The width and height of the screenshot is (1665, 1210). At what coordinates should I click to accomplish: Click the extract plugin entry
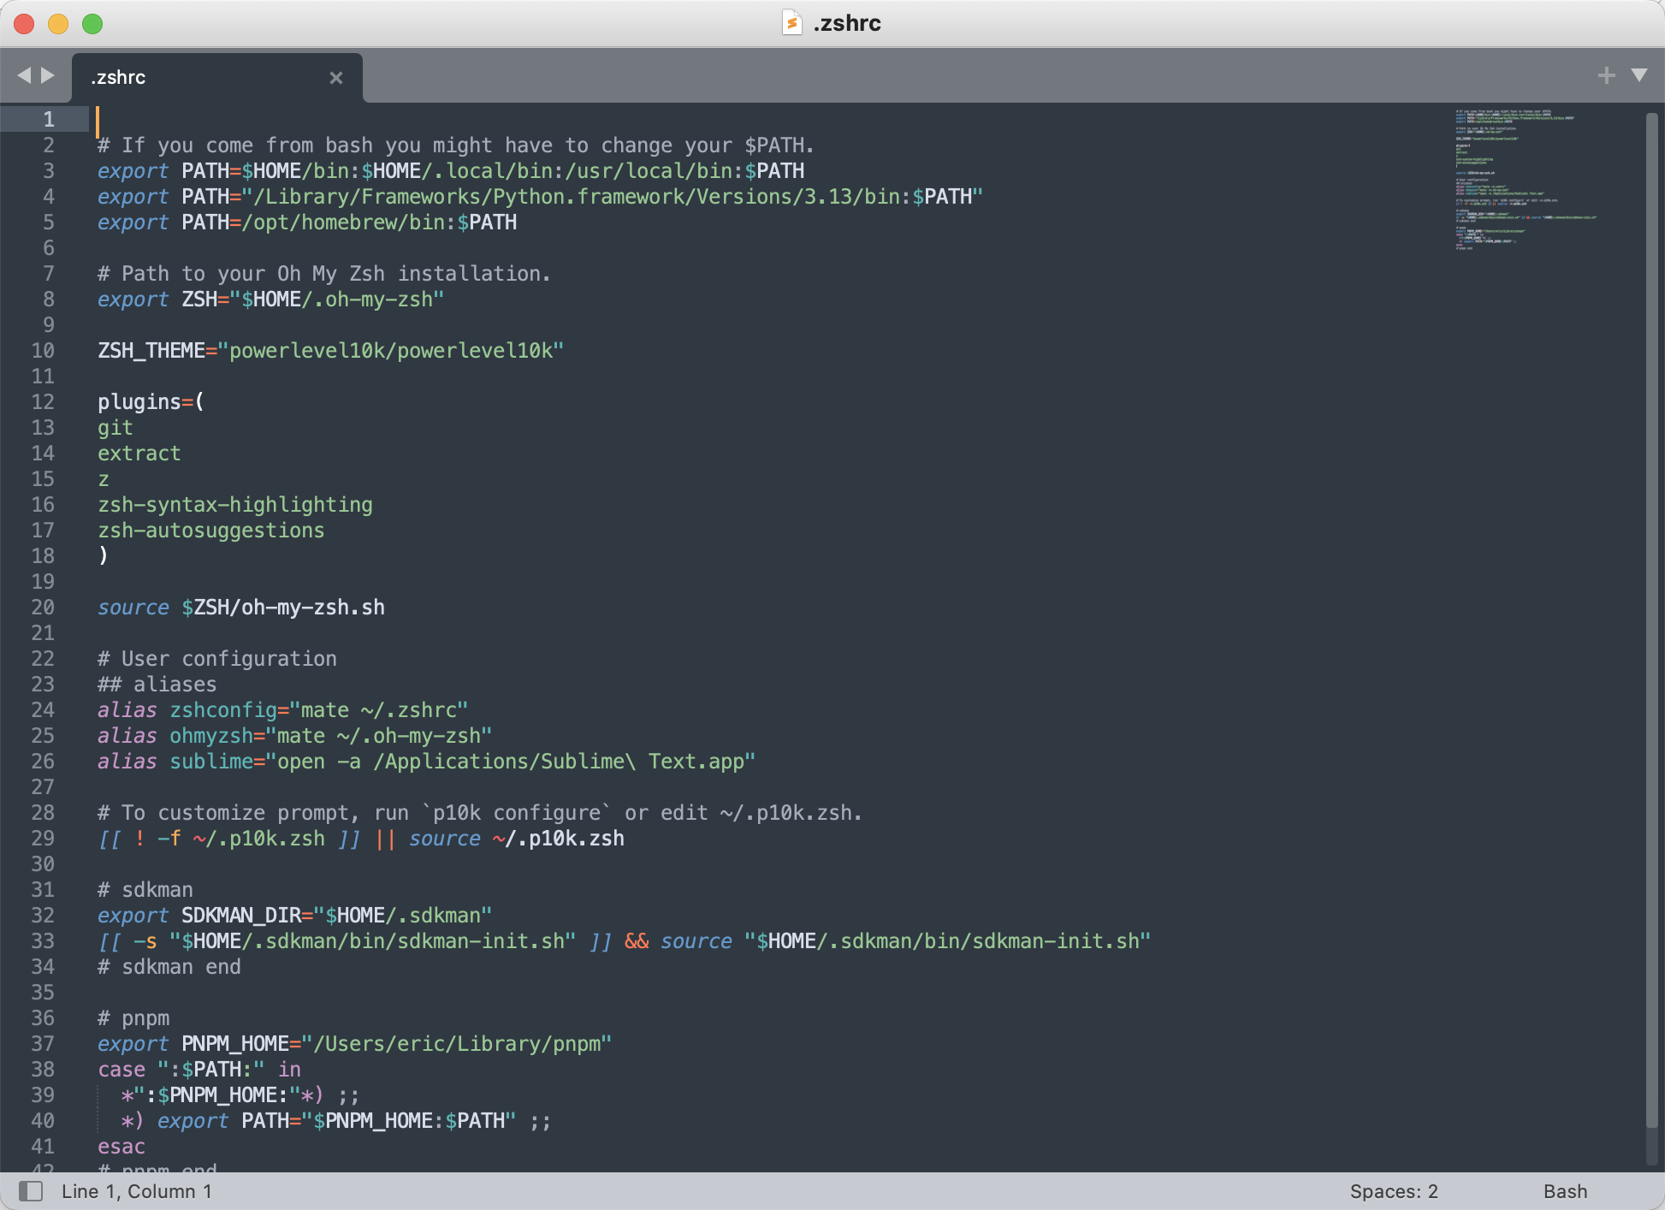(139, 454)
